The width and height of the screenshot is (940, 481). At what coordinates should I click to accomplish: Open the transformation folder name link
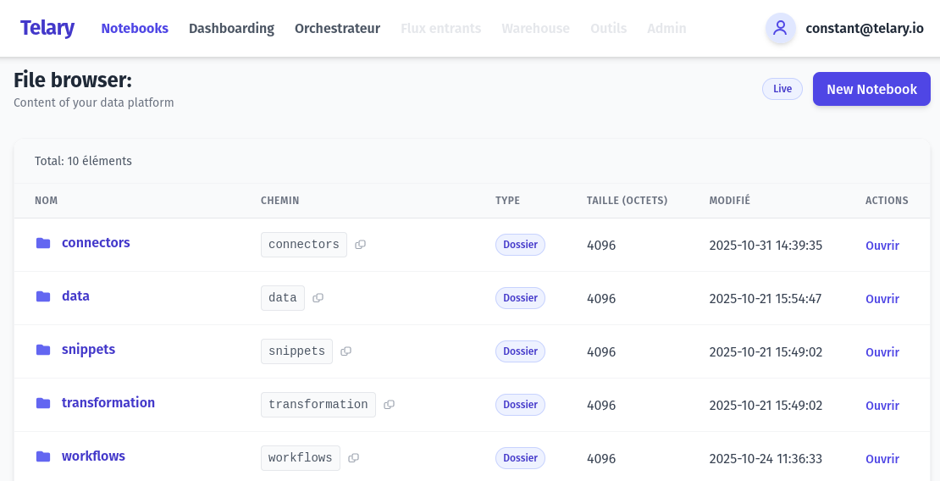click(108, 402)
